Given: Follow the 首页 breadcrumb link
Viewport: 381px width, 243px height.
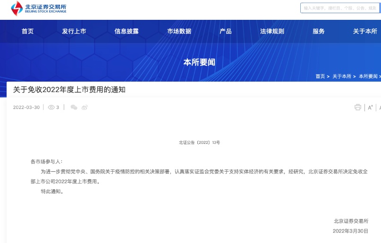Looking at the screenshot, I should pos(320,76).
